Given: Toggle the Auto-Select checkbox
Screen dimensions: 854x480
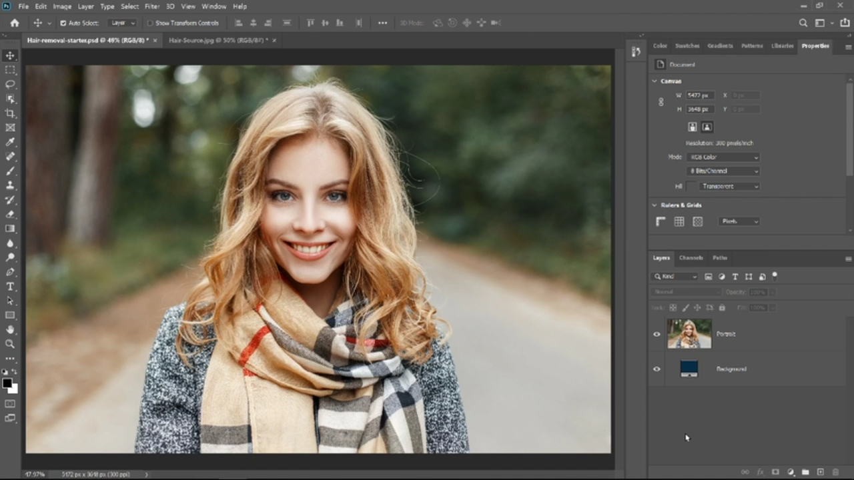Looking at the screenshot, I should [63, 23].
